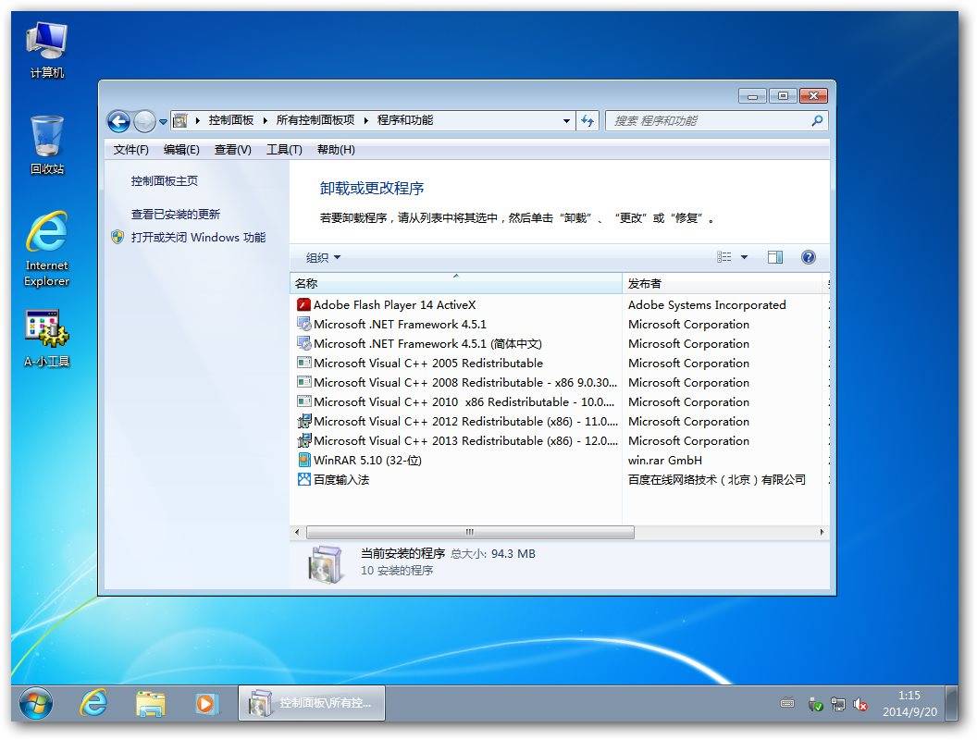Select Visual C++ 2012 Redistributable icon

coord(304,421)
